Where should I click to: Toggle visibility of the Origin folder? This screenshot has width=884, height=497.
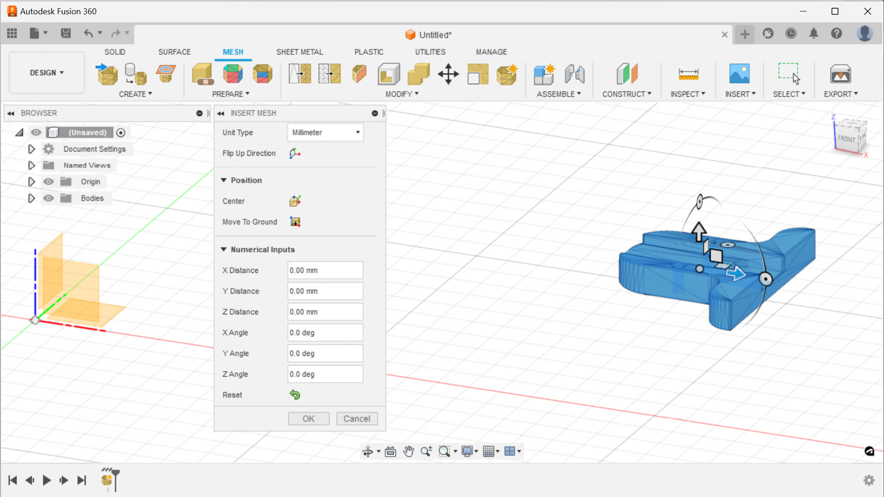tap(48, 182)
